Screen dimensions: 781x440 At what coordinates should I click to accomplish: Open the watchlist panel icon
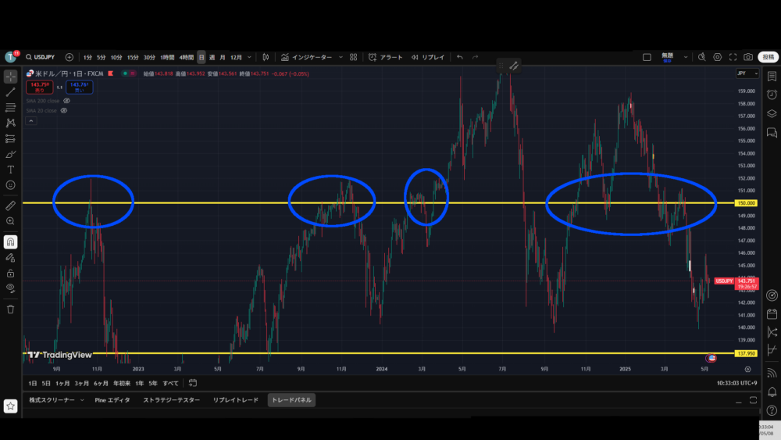tap(772, 77)
